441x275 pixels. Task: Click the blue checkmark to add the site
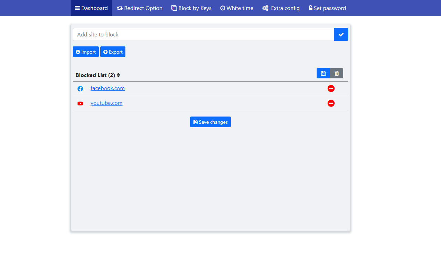[x=341, y=34]
